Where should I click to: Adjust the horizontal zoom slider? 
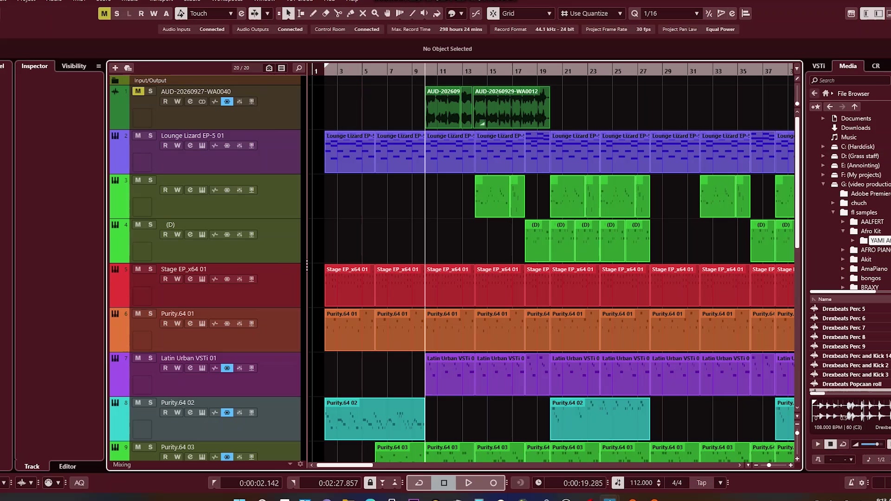(x=769, y=465)
